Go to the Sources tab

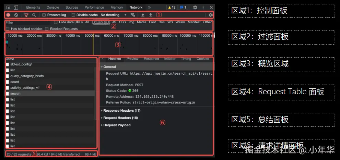72,7
